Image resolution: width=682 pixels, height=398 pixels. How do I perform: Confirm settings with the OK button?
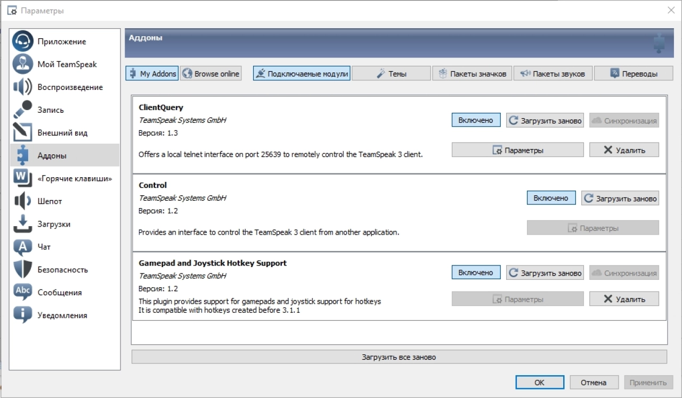pyautogui.click(x=539, y=382)
